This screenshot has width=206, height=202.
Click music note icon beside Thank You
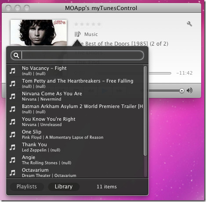click(13, 147)
